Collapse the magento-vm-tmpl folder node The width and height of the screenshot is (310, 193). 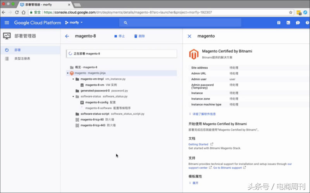(x=73, y=79)
